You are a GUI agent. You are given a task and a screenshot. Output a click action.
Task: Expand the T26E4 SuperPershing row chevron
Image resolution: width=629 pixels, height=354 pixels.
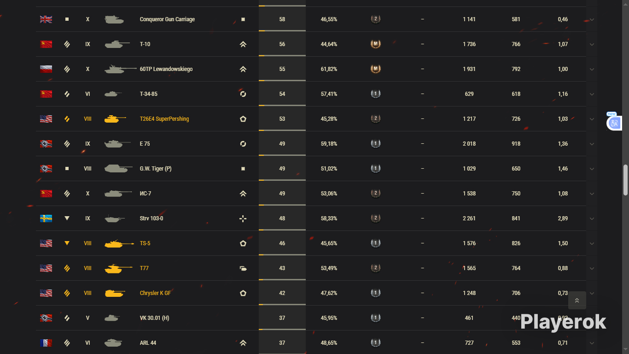point(592,119)
